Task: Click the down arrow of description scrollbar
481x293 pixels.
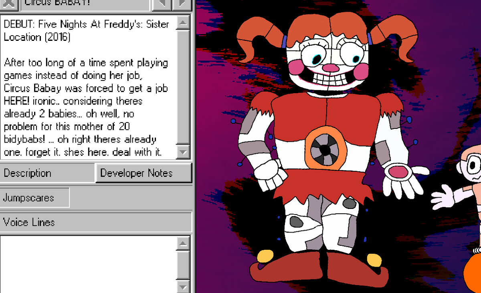Action: [183, 152]
